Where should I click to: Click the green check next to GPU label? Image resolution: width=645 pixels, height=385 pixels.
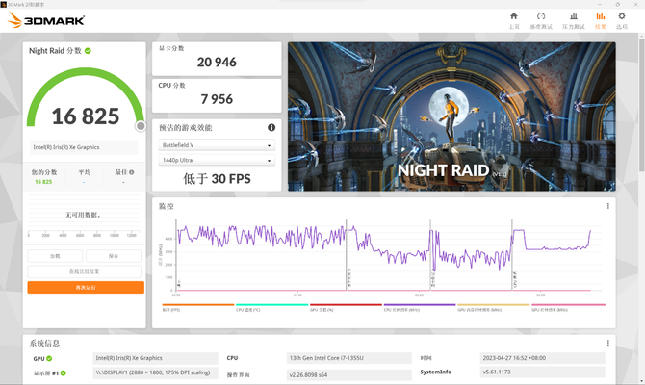pos(49,359)
